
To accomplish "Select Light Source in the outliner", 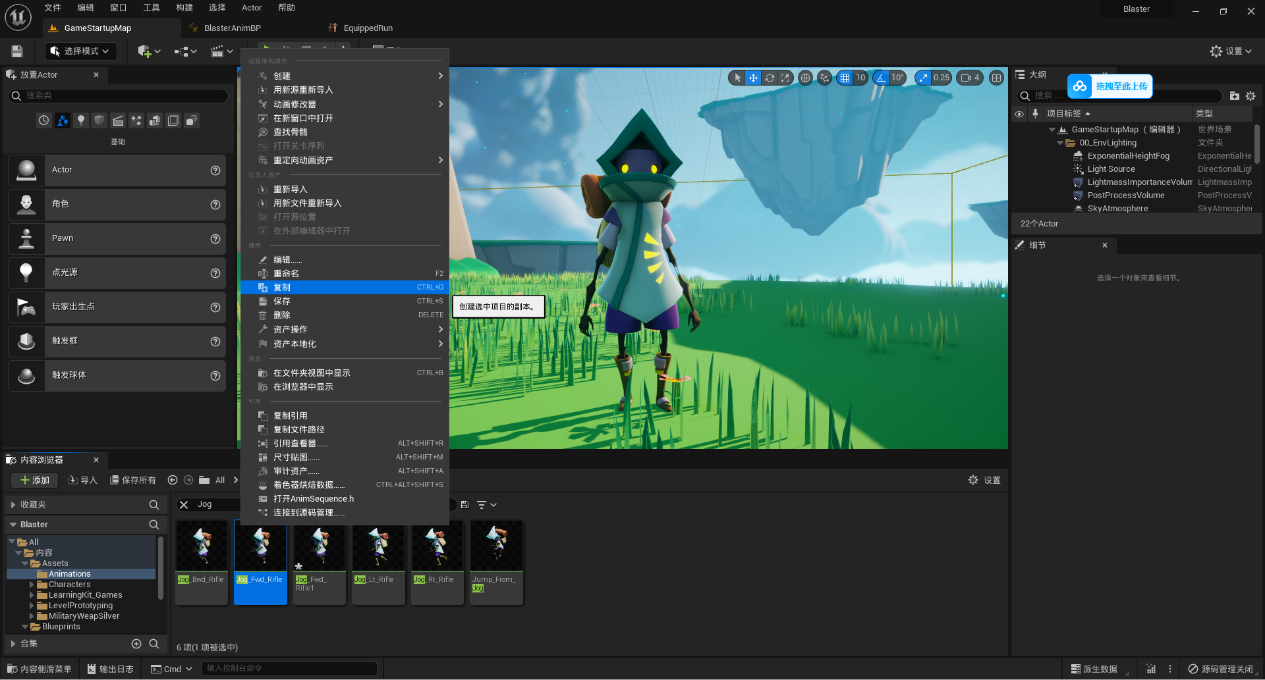I will pyautogui.click(x=1111, y=169).
